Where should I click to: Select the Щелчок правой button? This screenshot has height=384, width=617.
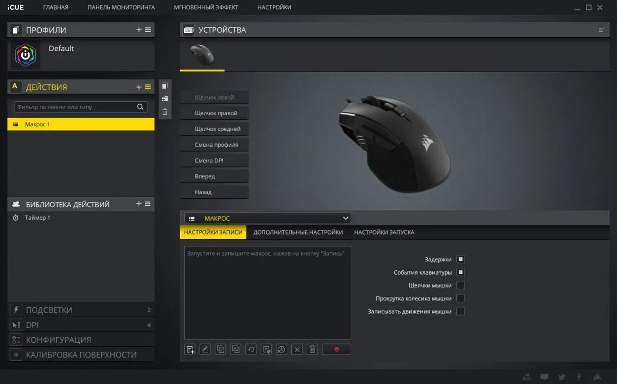(x=214, y=113)
